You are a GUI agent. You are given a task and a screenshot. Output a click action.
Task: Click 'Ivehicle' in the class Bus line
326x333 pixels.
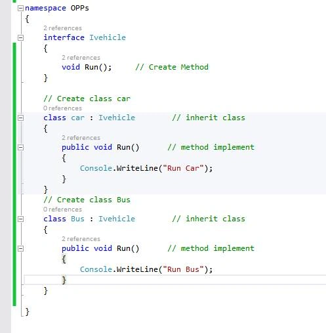coord(117,219)
